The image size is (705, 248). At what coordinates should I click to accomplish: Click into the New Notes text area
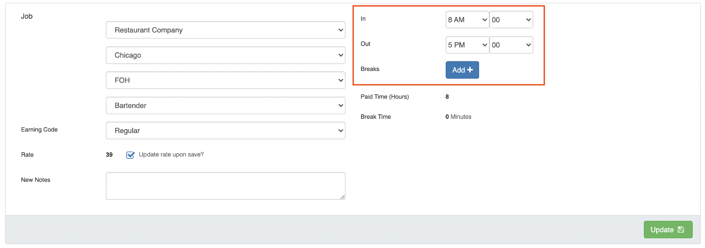click(225, 186)
